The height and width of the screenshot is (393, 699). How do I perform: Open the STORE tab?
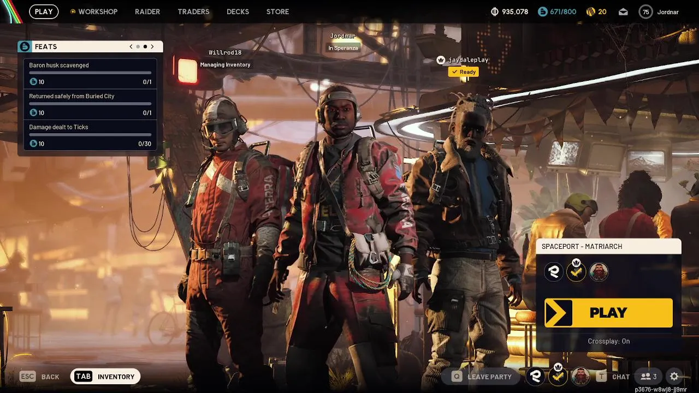pyautogui.click(x=277, y=11)
